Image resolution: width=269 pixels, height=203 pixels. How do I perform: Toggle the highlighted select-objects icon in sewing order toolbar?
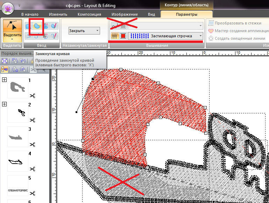pyautogui.click(x=5, y=69)
